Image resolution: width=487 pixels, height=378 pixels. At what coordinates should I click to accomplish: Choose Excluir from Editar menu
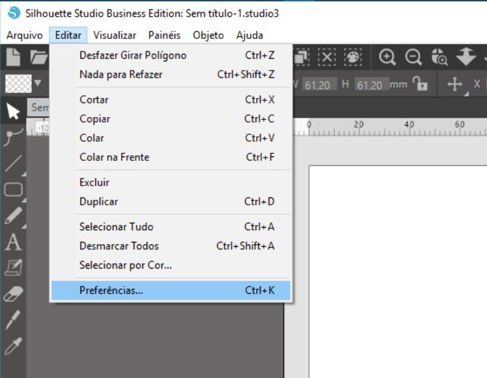[171, 183]
